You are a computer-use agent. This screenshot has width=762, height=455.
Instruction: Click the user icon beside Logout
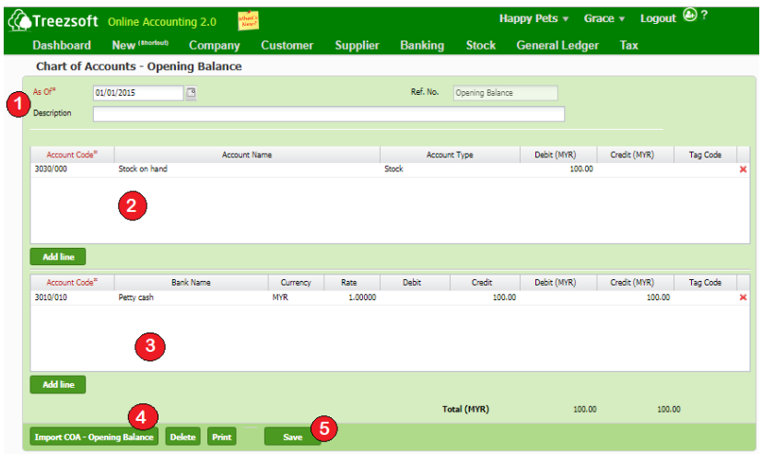(x=690, y=16)
